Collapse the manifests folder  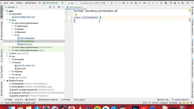point(7,14)
